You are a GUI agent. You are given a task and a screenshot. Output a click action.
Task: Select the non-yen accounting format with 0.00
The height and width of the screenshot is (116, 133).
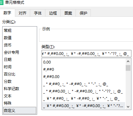click(83, 91)
